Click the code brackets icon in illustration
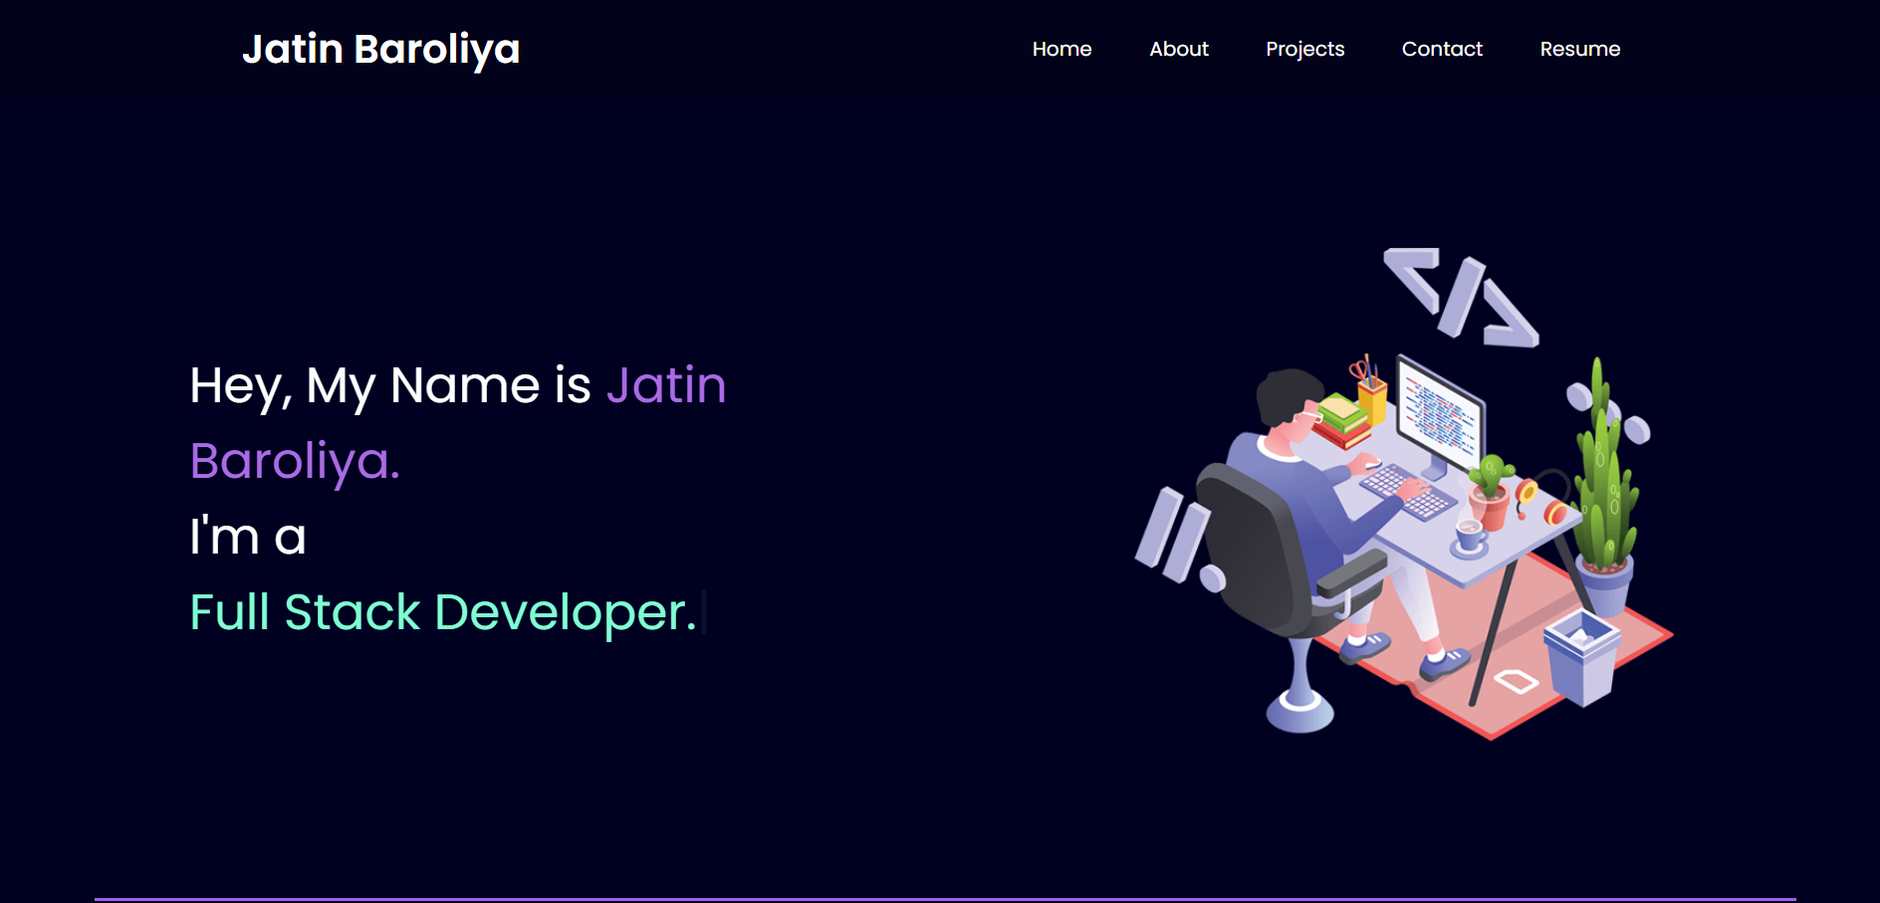The width and height of the screenshot is (1880, 903). 1459,294
